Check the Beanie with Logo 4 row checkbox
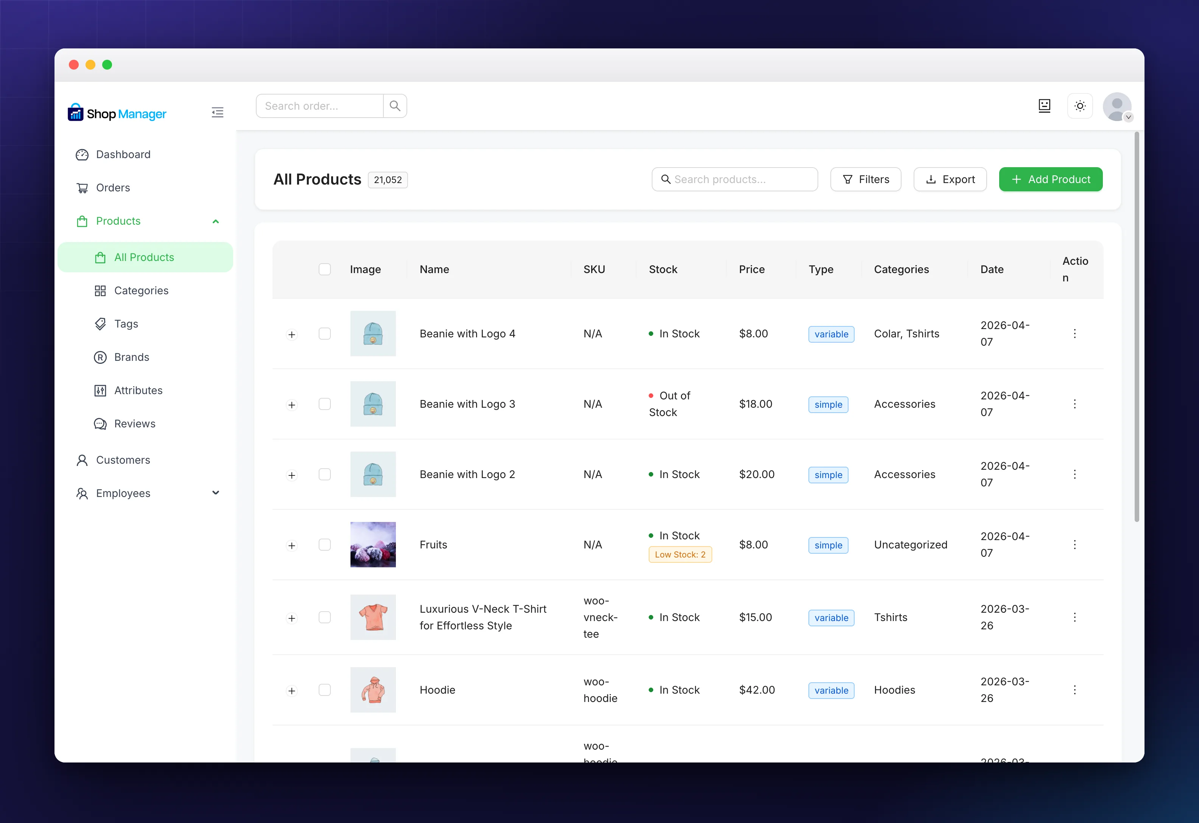Viewport: 1199px width, 823px height. pos(324,334)
